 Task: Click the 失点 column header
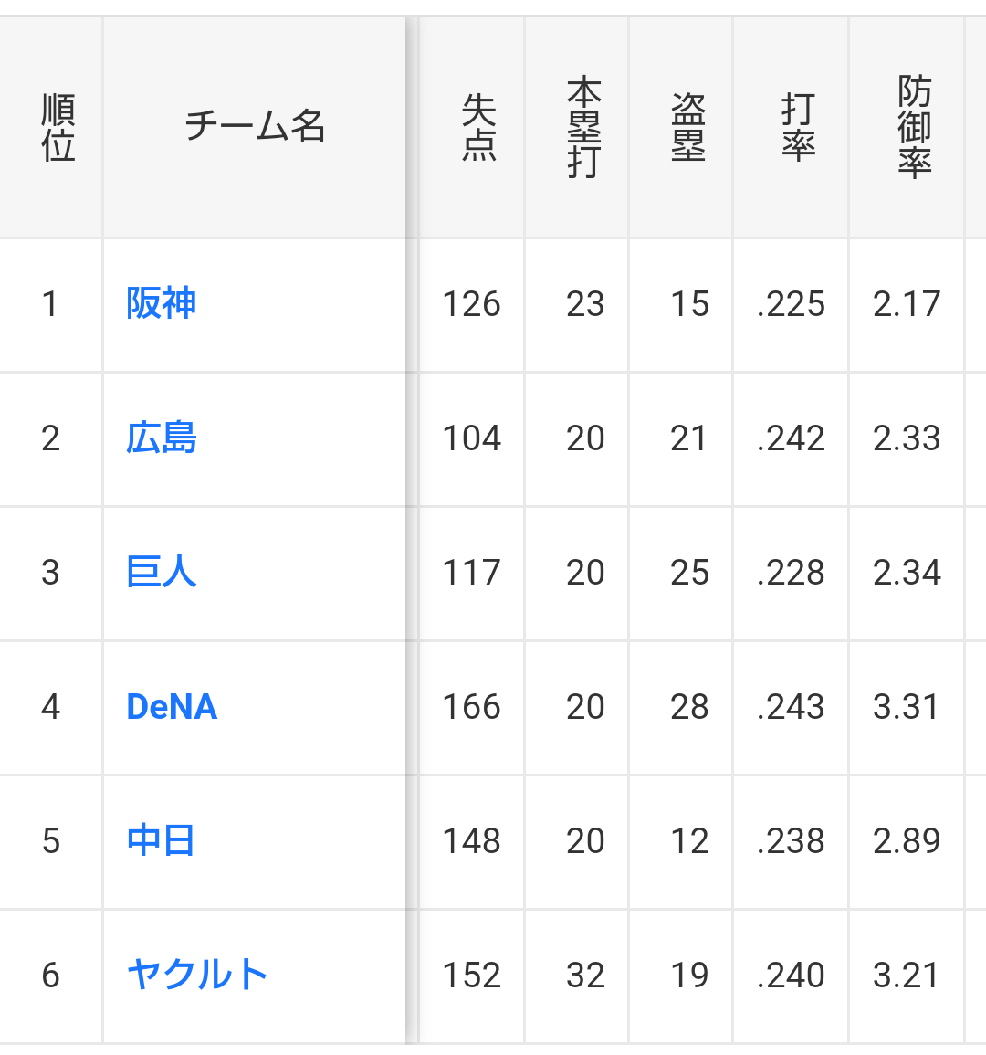click(478, 127)
